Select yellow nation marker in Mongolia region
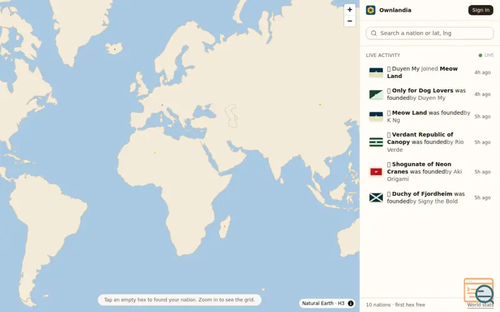The image size is (500, 312). [x=320, y=104]
